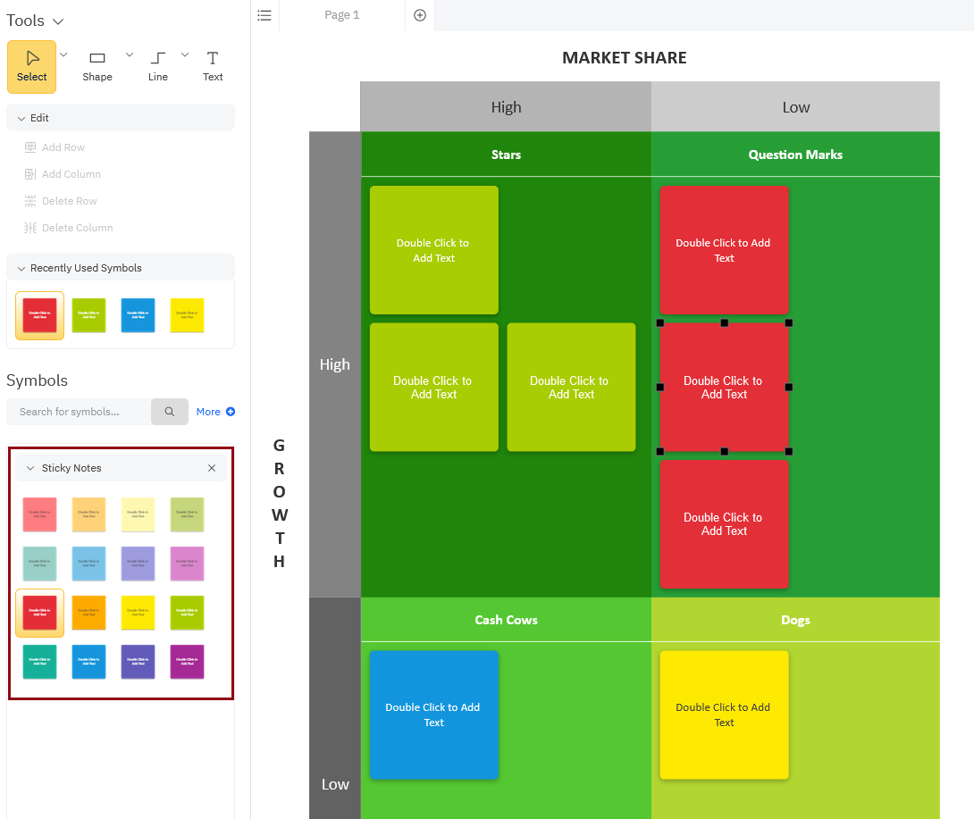Select the blue sticky note in Cash Cows

(433, 715)
